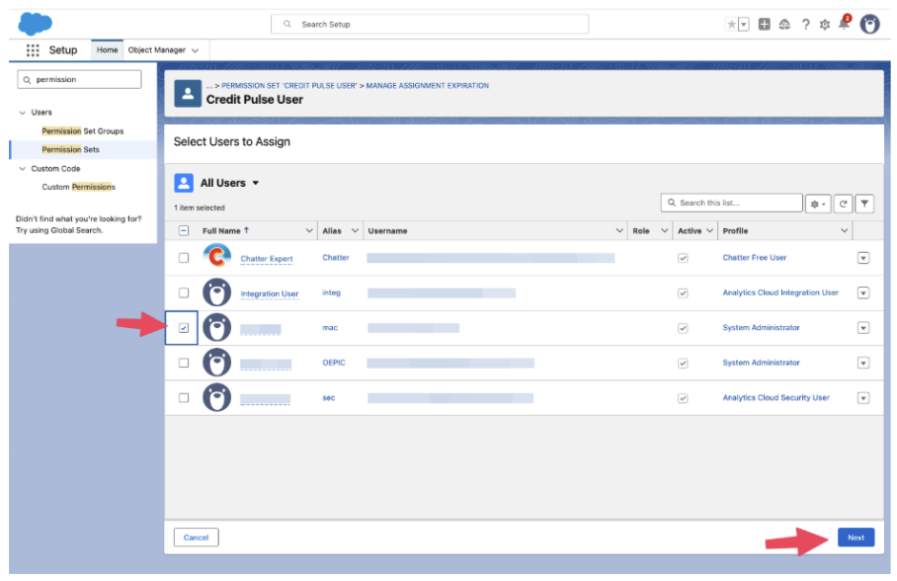Click the Search this list field
The width and height of the screenshot is (897, 581).
[x=732, y=204]
